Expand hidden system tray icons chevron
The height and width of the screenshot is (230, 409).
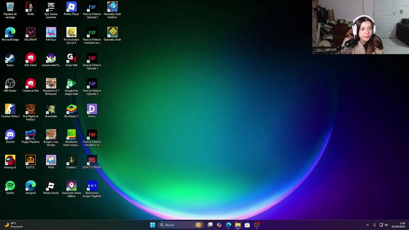point(367,225)
